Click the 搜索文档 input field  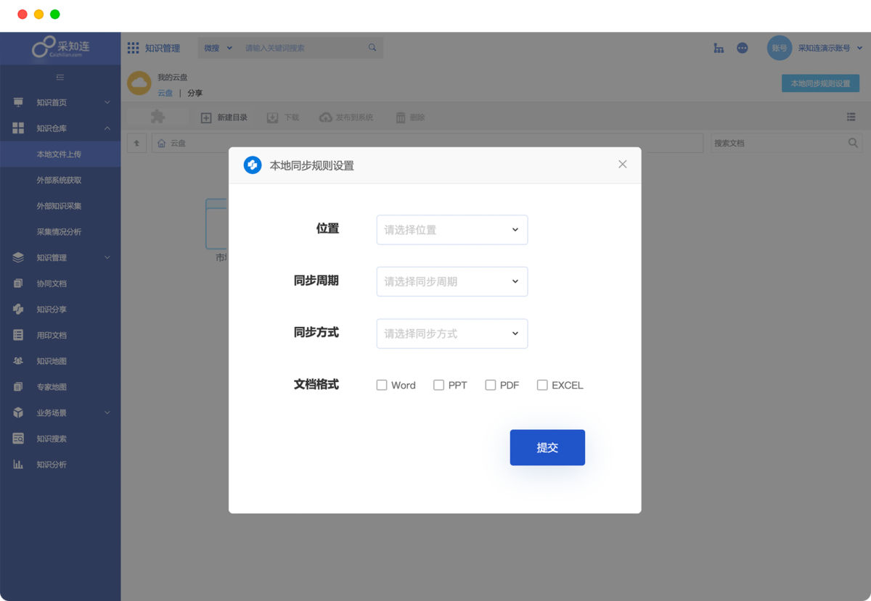tap(778, 143)
